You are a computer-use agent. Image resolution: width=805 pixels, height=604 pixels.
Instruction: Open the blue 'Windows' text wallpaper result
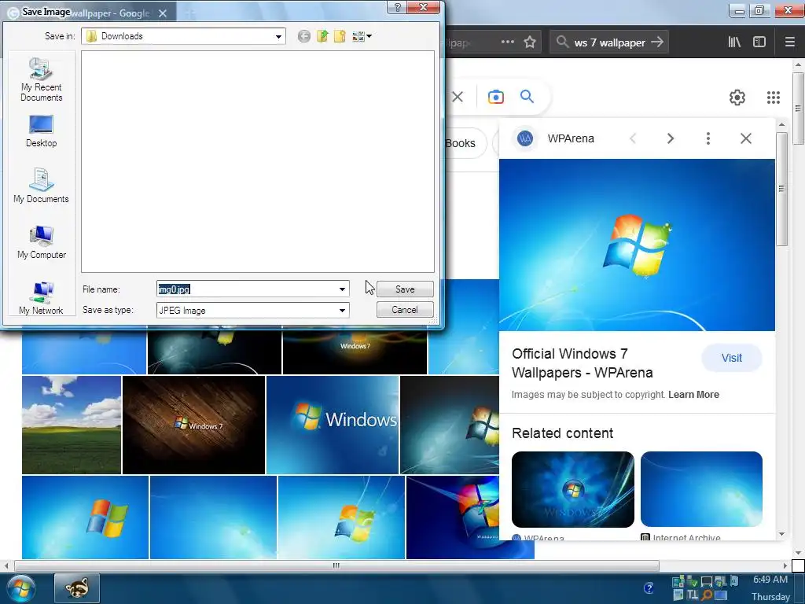(333, 425)
